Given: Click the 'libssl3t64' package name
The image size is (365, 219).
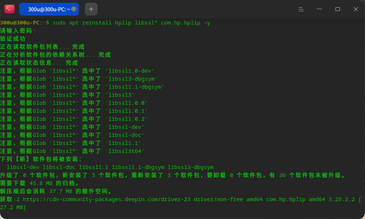Looking at the screenshot, I should pos(125,151).
